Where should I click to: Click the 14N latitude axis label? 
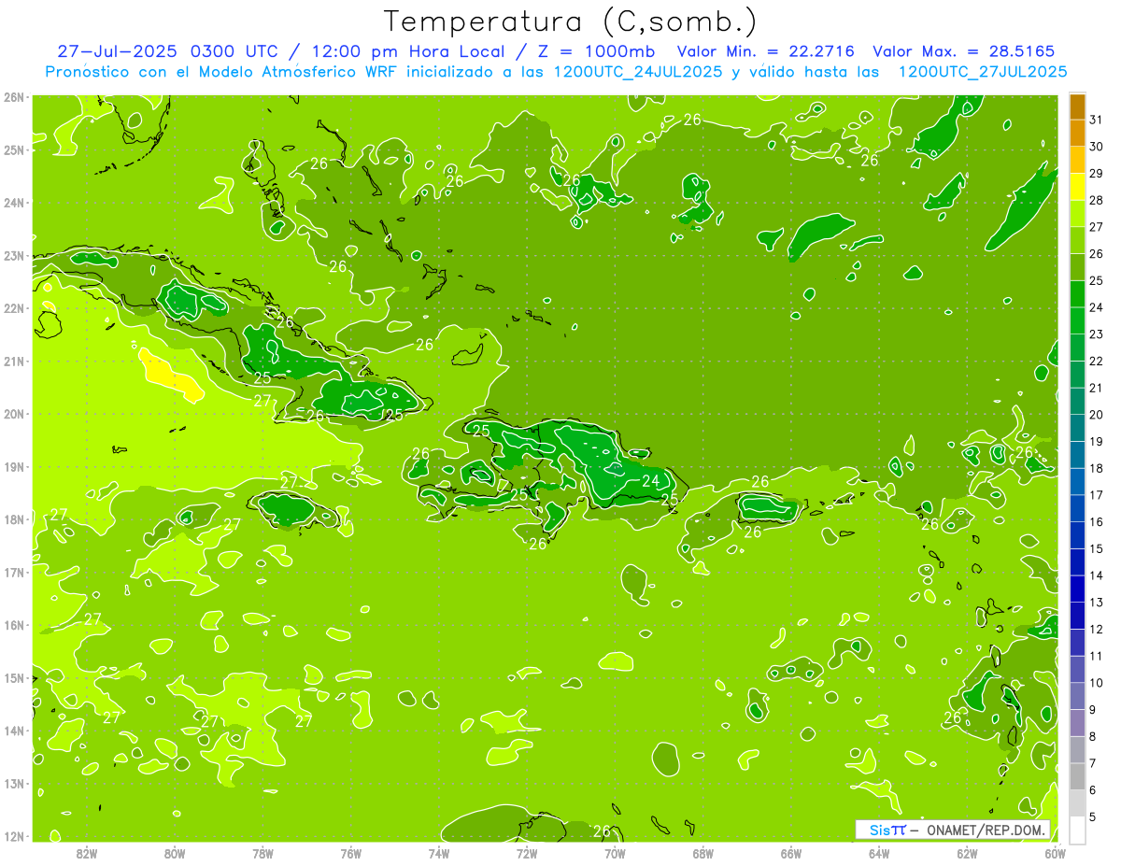[x=13, y=731]
